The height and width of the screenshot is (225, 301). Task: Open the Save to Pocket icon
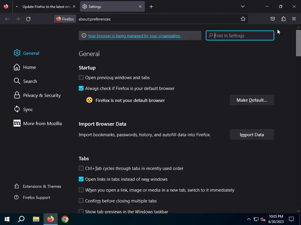point(272,19)
